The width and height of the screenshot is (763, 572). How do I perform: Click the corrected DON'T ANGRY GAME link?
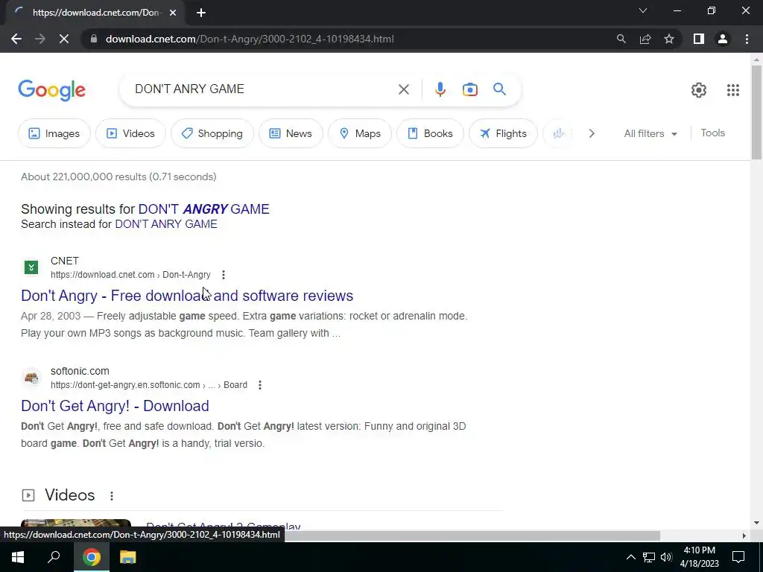point(203,209)
